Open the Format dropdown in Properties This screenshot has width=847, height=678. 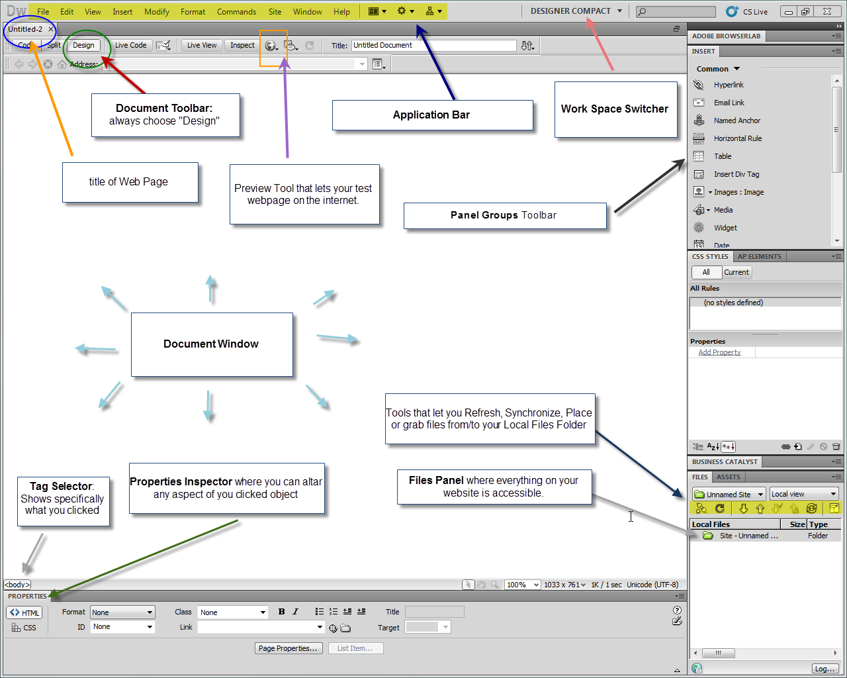(122, 612)
